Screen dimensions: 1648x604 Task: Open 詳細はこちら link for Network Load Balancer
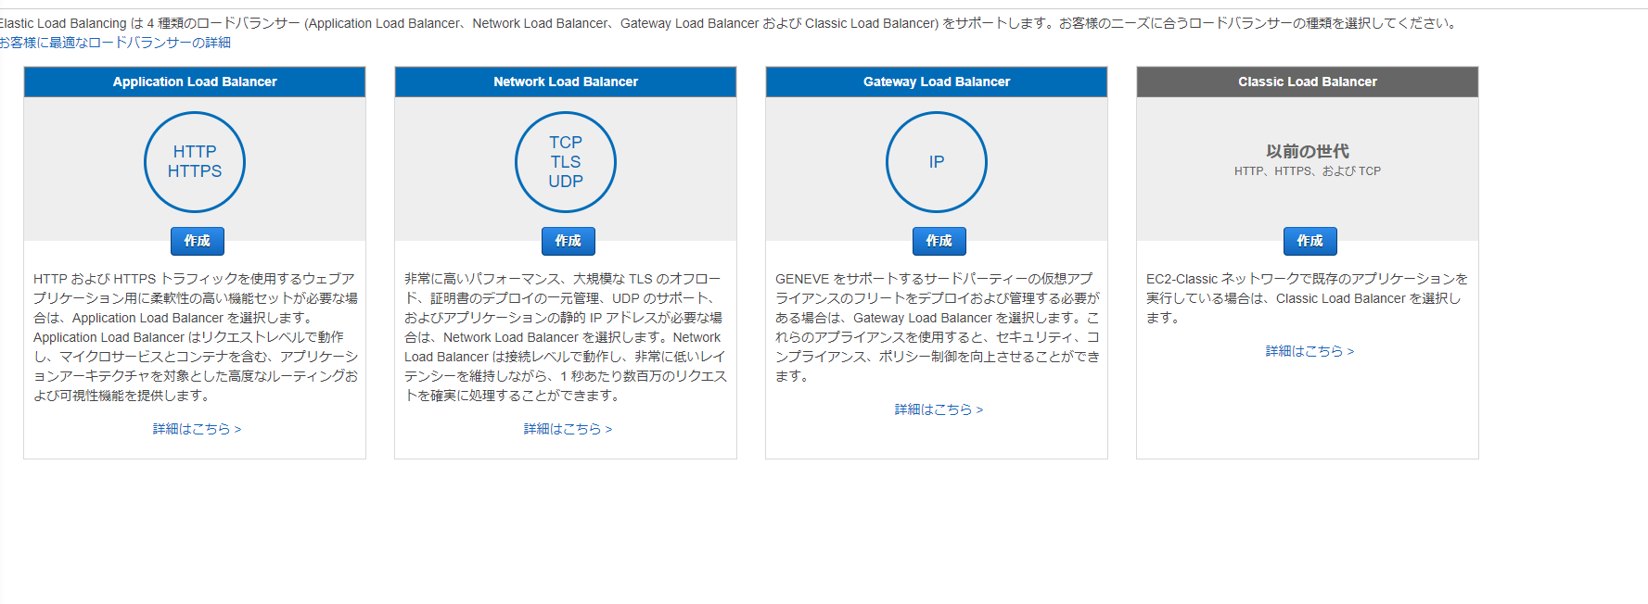coord(568,429)
